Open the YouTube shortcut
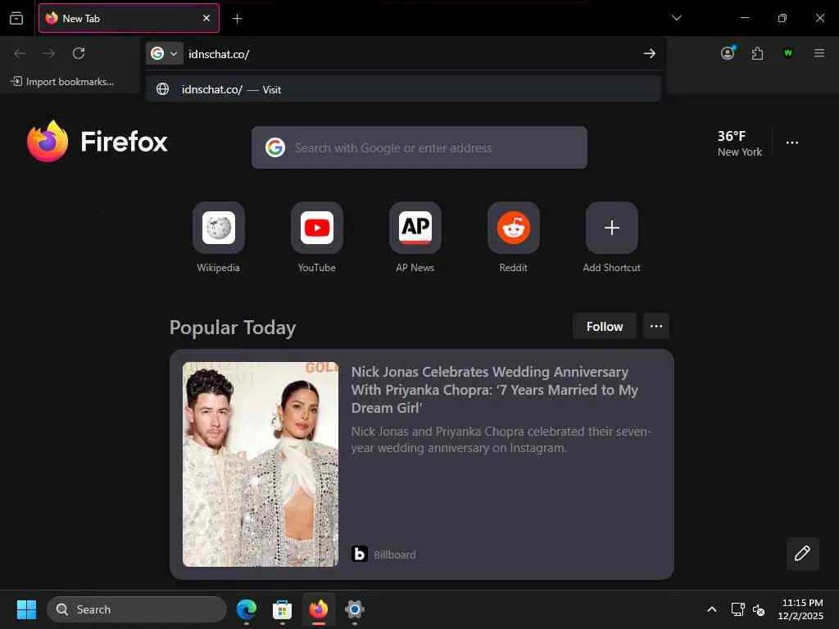Screen dimensions: 839x629 pyautogui.click(x=317, y=238)
